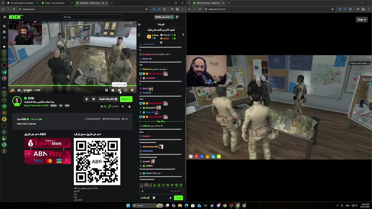Click the green subscribe button
Viewport: 372px width, 209px height.
pyautogui.click(x=126, y=99)
